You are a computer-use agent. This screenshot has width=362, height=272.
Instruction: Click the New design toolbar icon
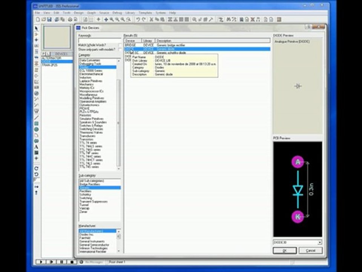tap(38, 20)
